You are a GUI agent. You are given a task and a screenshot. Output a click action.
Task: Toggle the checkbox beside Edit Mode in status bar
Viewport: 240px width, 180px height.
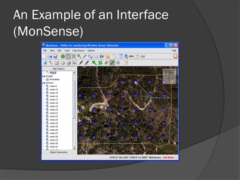(x=176, y=157)
